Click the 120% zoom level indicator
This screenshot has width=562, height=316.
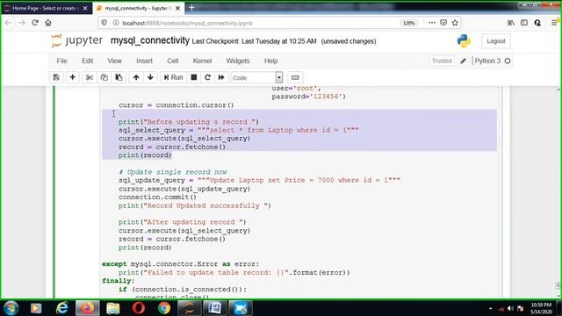coord(408,23)
